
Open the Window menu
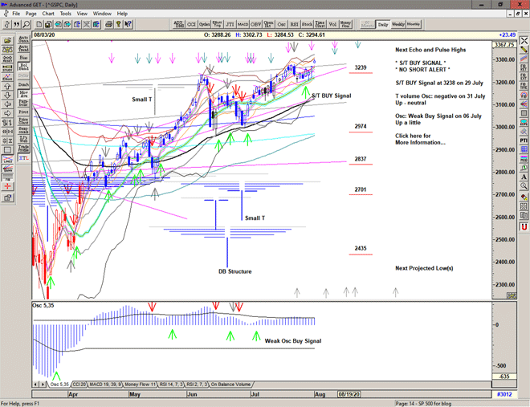[x=102, y=14]
